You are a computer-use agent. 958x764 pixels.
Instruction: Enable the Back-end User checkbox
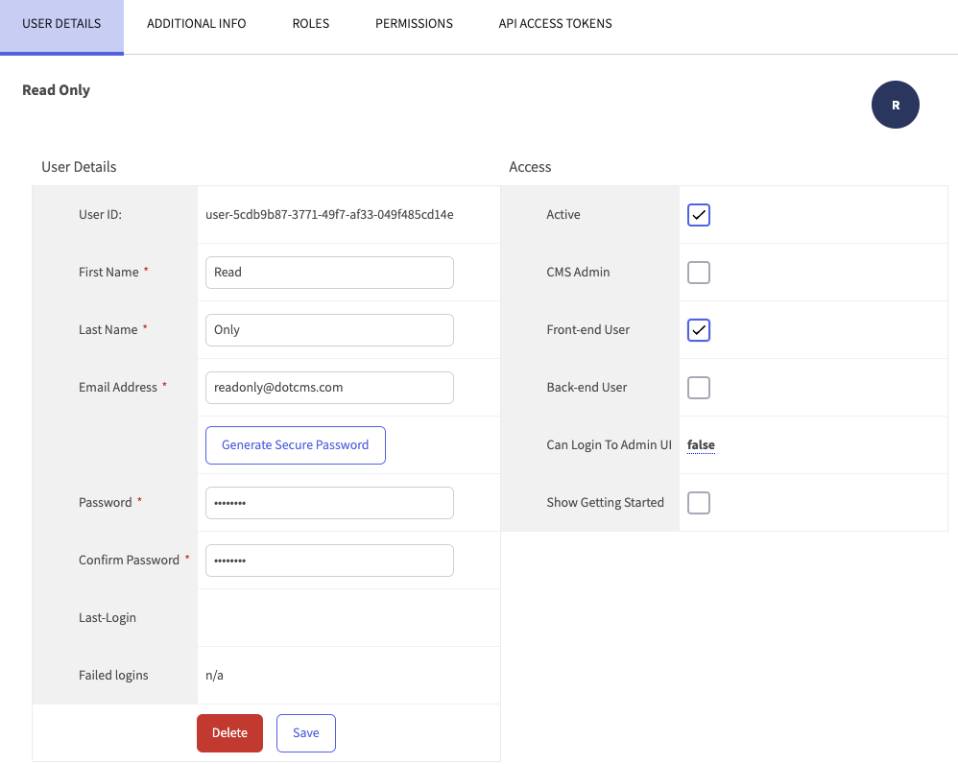tap(699, 388)
